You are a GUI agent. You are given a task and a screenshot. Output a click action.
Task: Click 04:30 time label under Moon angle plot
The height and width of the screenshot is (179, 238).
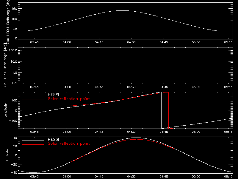click(x=131, y=87)
